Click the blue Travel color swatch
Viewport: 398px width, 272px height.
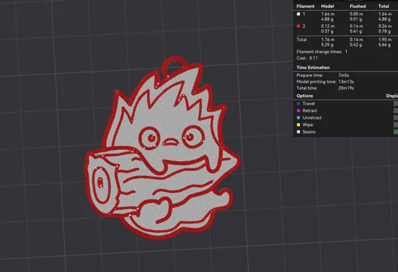coord(298,103)
